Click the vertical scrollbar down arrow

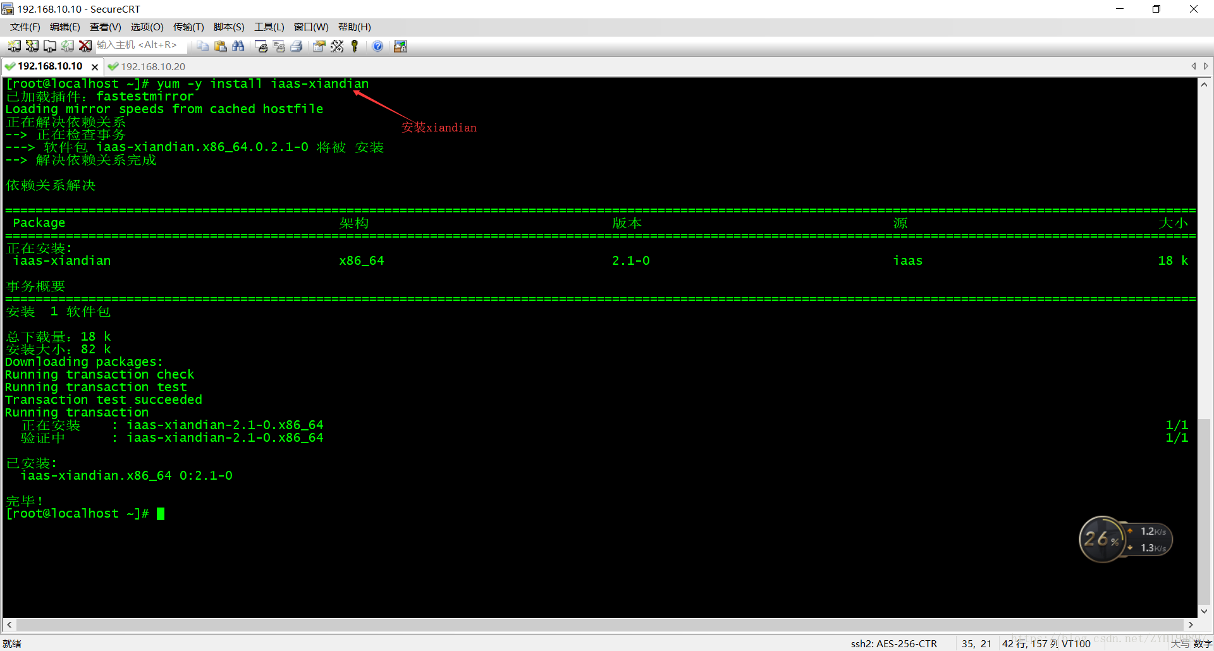click(1205, 611)
